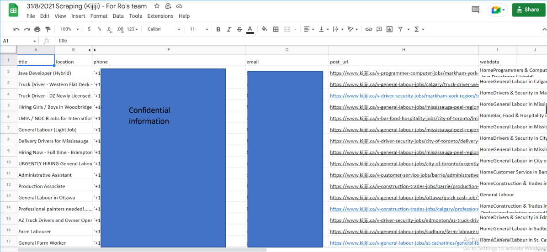Insert a chart
The width and height of the screenshot is (547, 252).
(390, 29)
